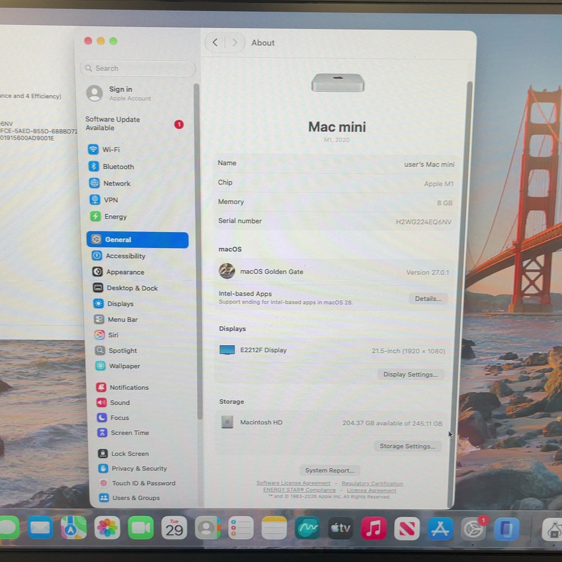The height and width of the screenshot is (562, 562).
Task: Click the Search field in sidebar
Action: [x=138, y=68]
